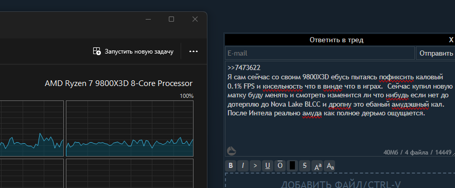Image resolution: width=455 pixels, height=188 pixels.
Task: Click the 100% graph scale label
Action: pos(187,96)
